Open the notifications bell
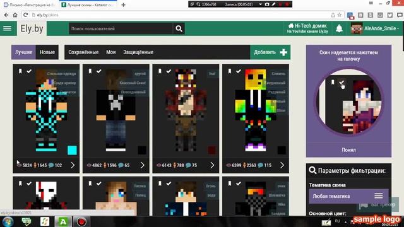This screenshot has width=404, height=227. coord(339,28)
